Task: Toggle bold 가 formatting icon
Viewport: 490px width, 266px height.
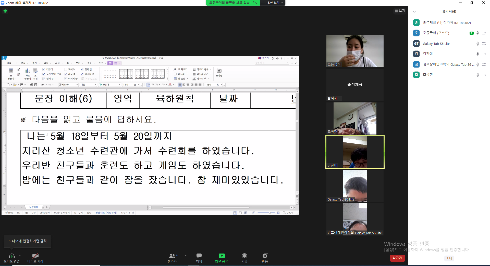Action: point(148,85)
